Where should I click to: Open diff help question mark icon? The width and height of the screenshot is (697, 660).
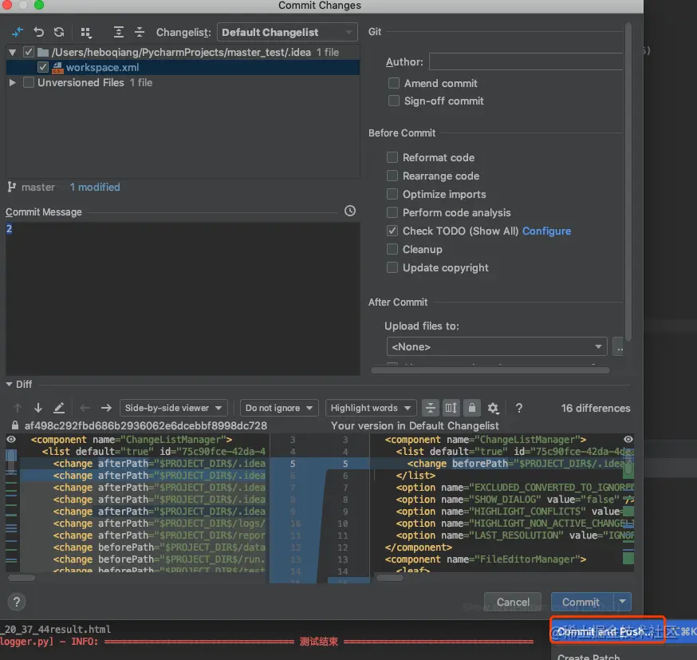(x=518, y=408)
